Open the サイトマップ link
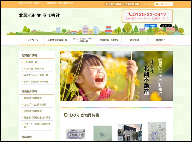This screenshot has height=142, width=192. coord(147,4)
